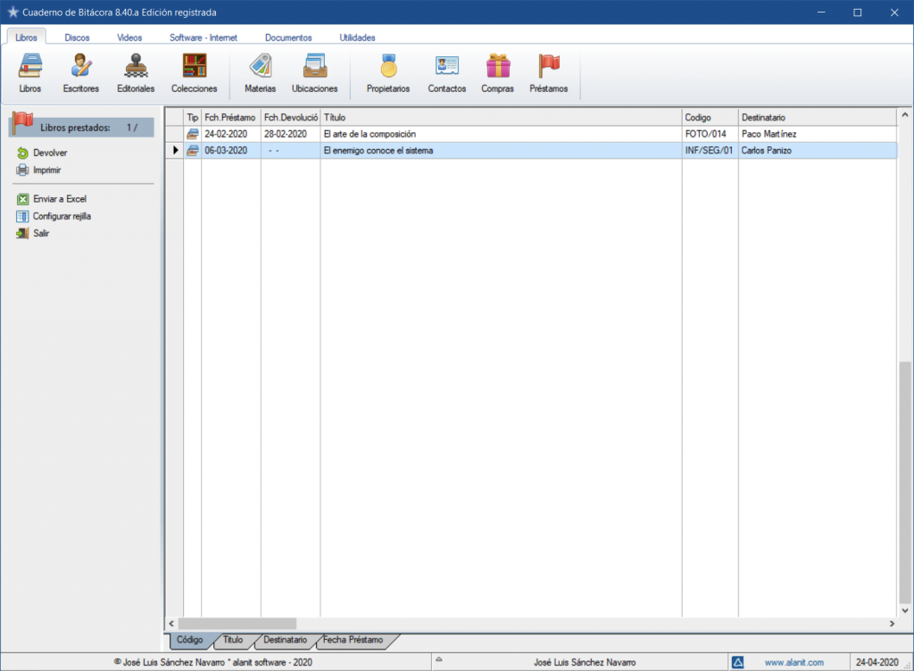
Task: Select the Destinatario sort tab at bottom
Action: click(285, 640)
